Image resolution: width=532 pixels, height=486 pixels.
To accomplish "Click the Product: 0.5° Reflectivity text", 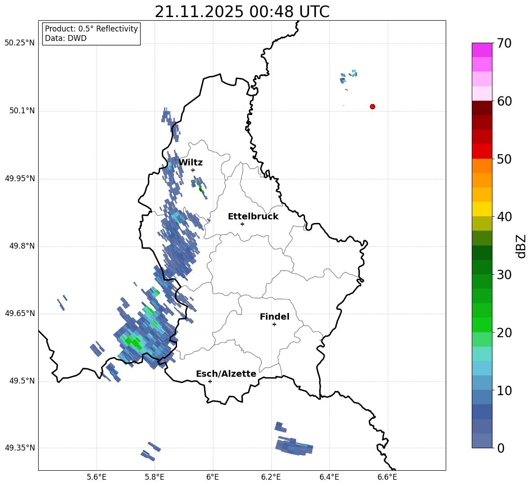I will [91, 29].
